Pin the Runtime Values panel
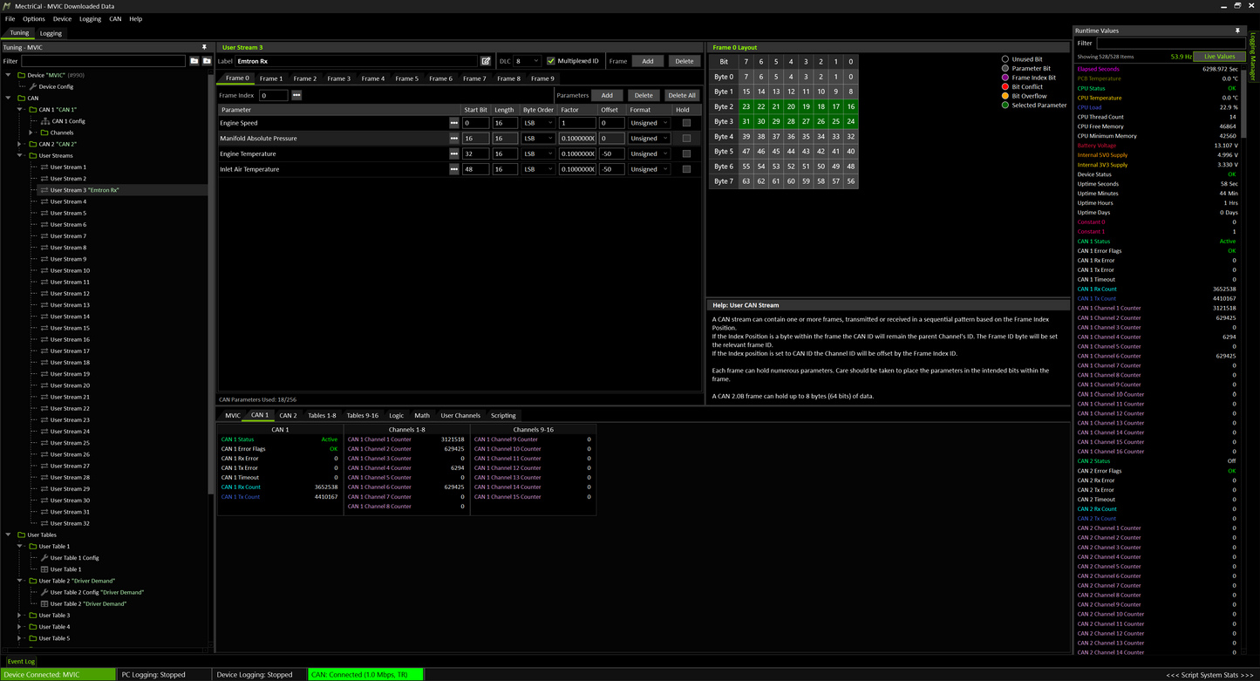The image size is (1260, 681). pos(1236,31)
